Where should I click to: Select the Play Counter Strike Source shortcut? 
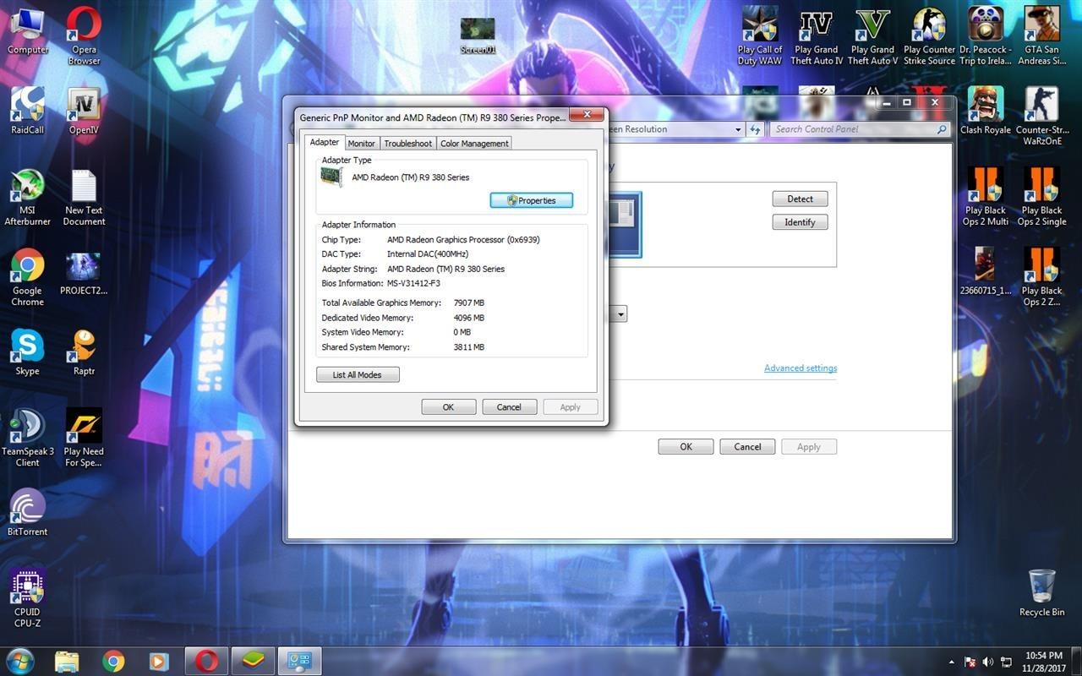929,35
